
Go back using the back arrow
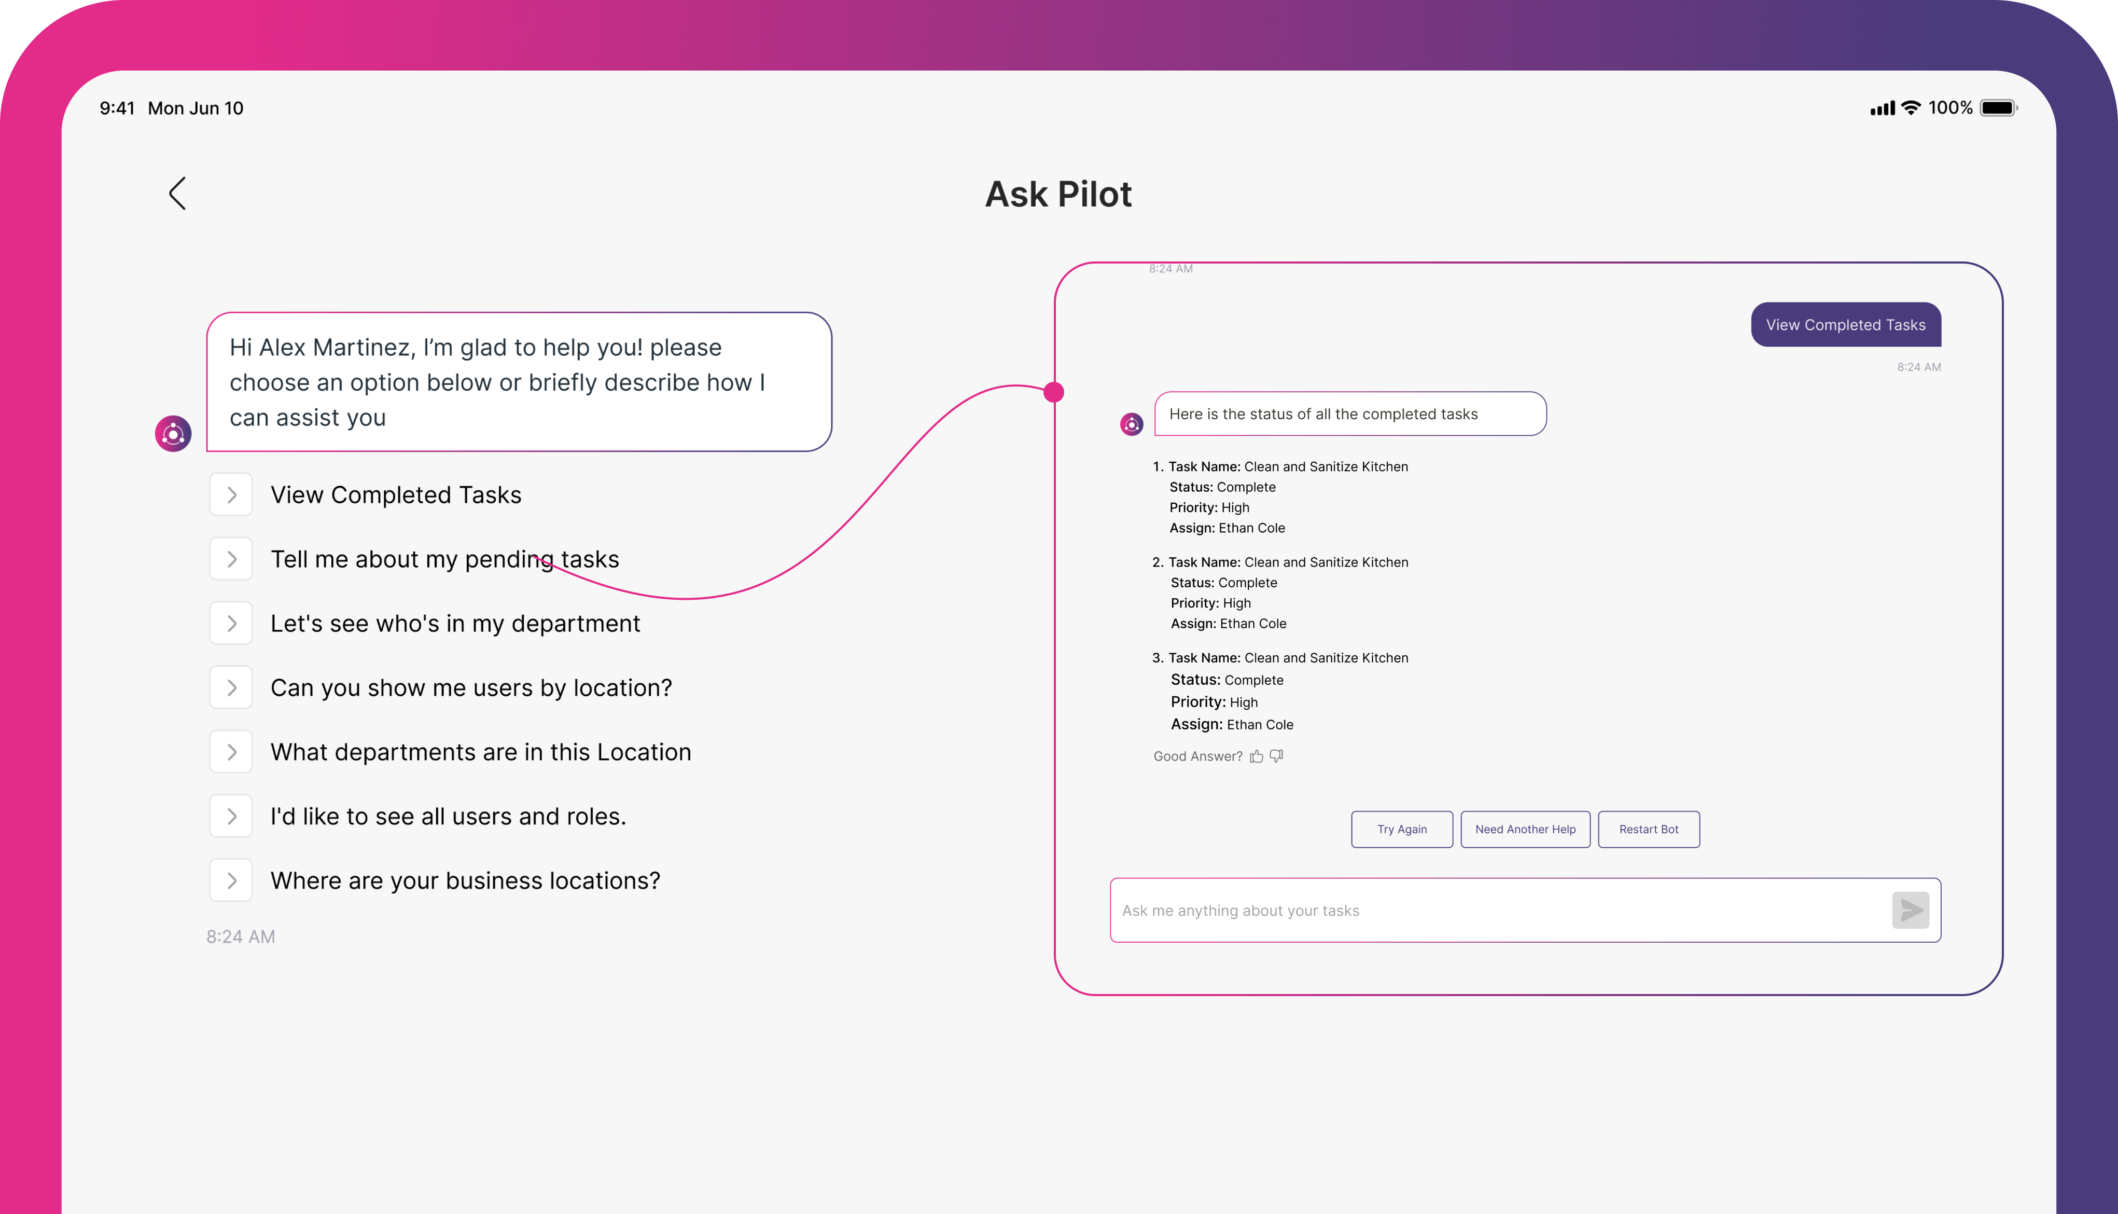coord(177,194)
